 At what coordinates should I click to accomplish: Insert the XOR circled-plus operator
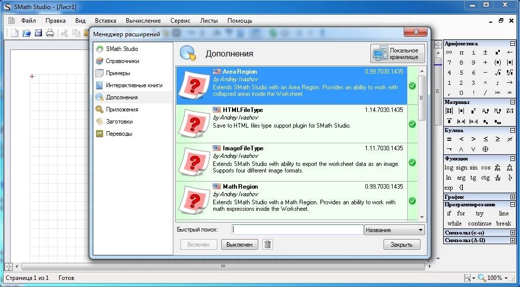click(486, 149)
